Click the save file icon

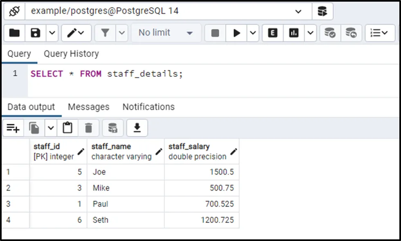point(36,33)
